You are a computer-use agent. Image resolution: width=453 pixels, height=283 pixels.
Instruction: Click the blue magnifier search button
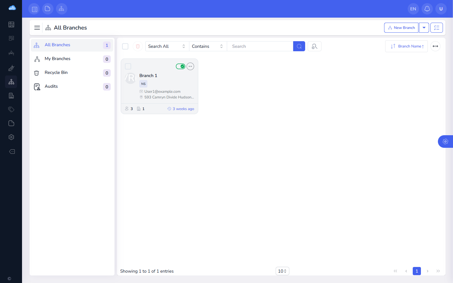tap(299, 46)
